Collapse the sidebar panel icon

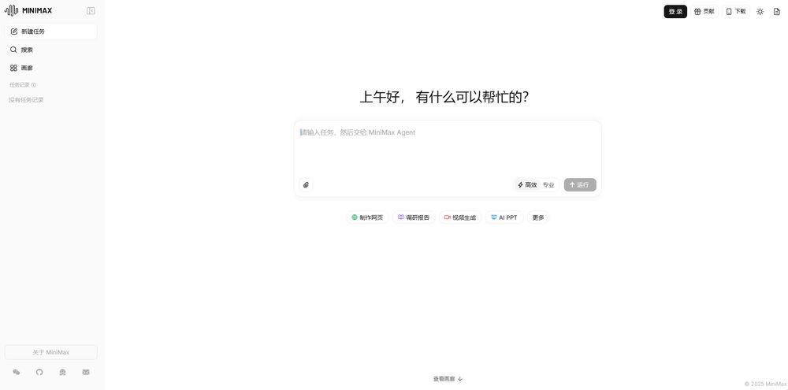click(91, 10)
